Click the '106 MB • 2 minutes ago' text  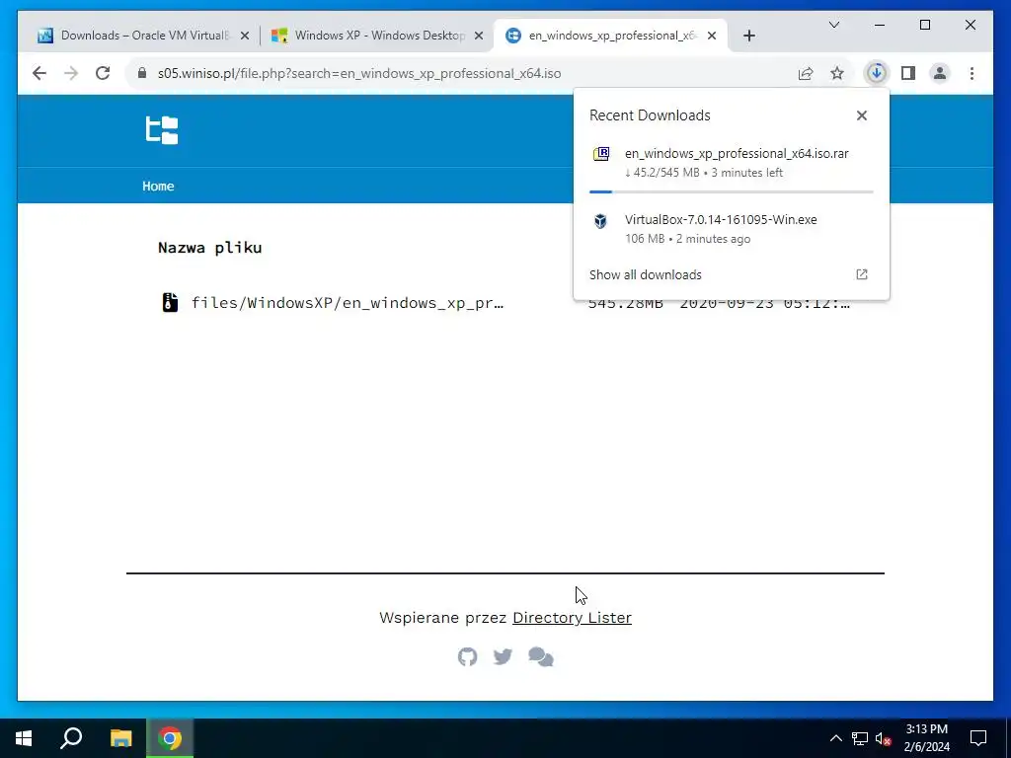coord(687,239)
